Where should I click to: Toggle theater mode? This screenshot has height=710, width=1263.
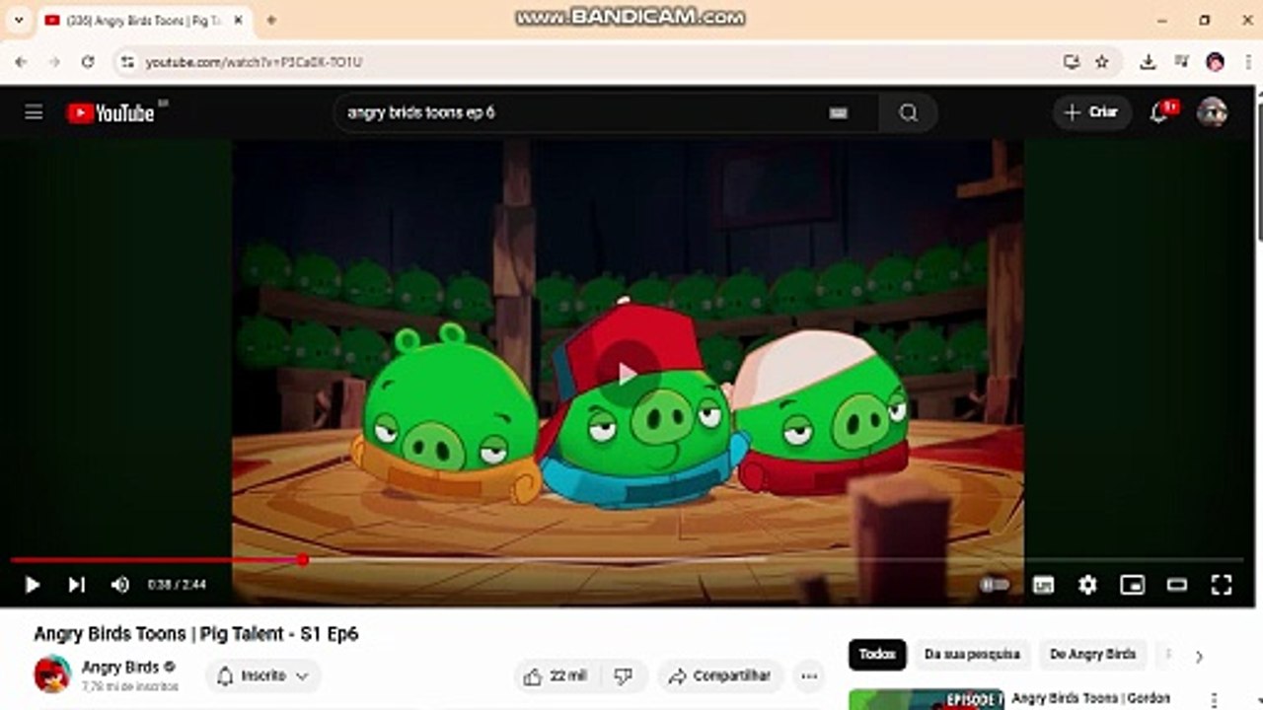click(x=1176, y=585)
